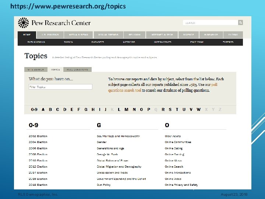
Task: Click the Filter Topics input box
Action: (x=60, y=87)
